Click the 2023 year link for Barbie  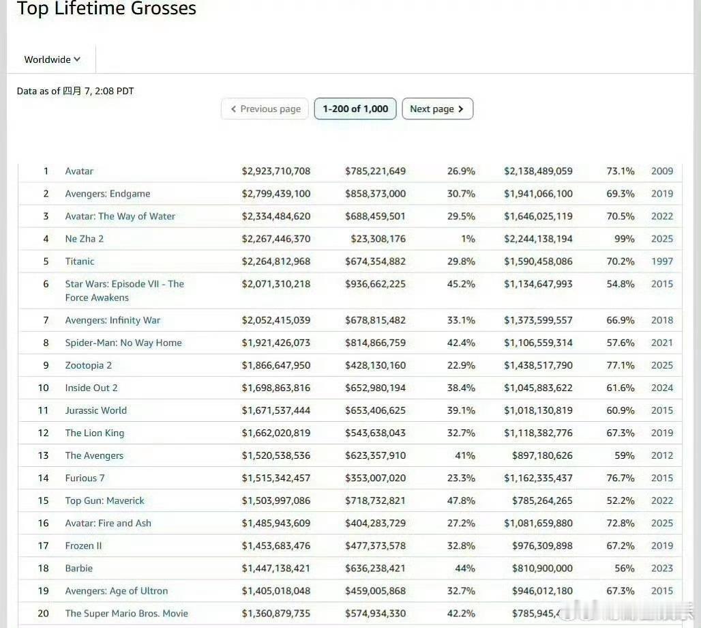click(x=661, y=568)
